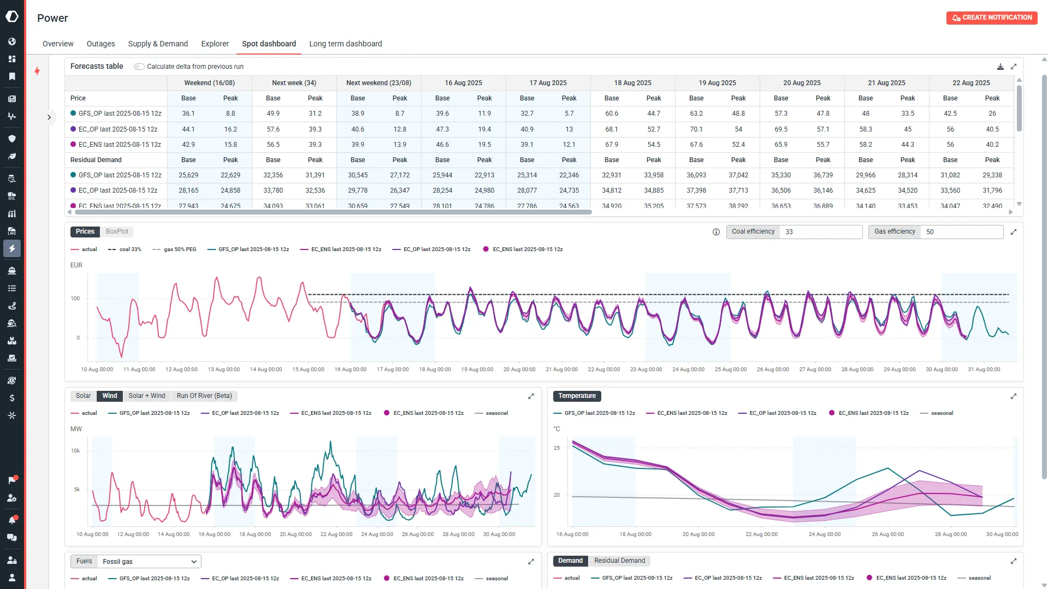Switch to the Supply & Demand tab
The height and width of the screenshot is (589, 1048).
(158, 44)
